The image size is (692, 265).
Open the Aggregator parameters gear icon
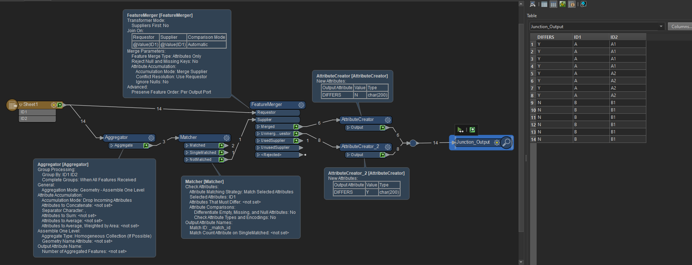pyautogui.click(x=151, y=138)
